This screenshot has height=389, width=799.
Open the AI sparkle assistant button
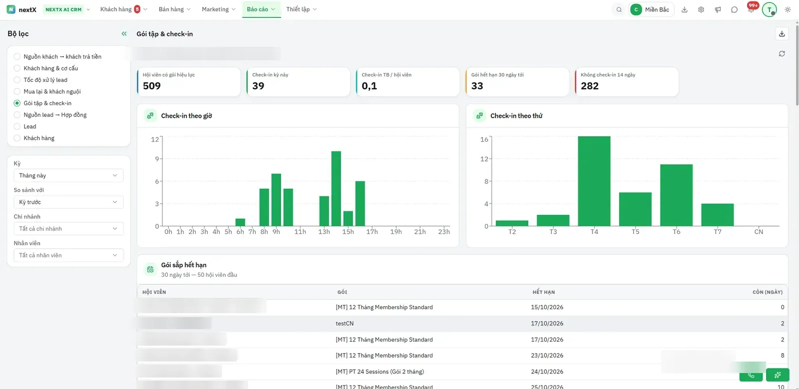point(778,375)
